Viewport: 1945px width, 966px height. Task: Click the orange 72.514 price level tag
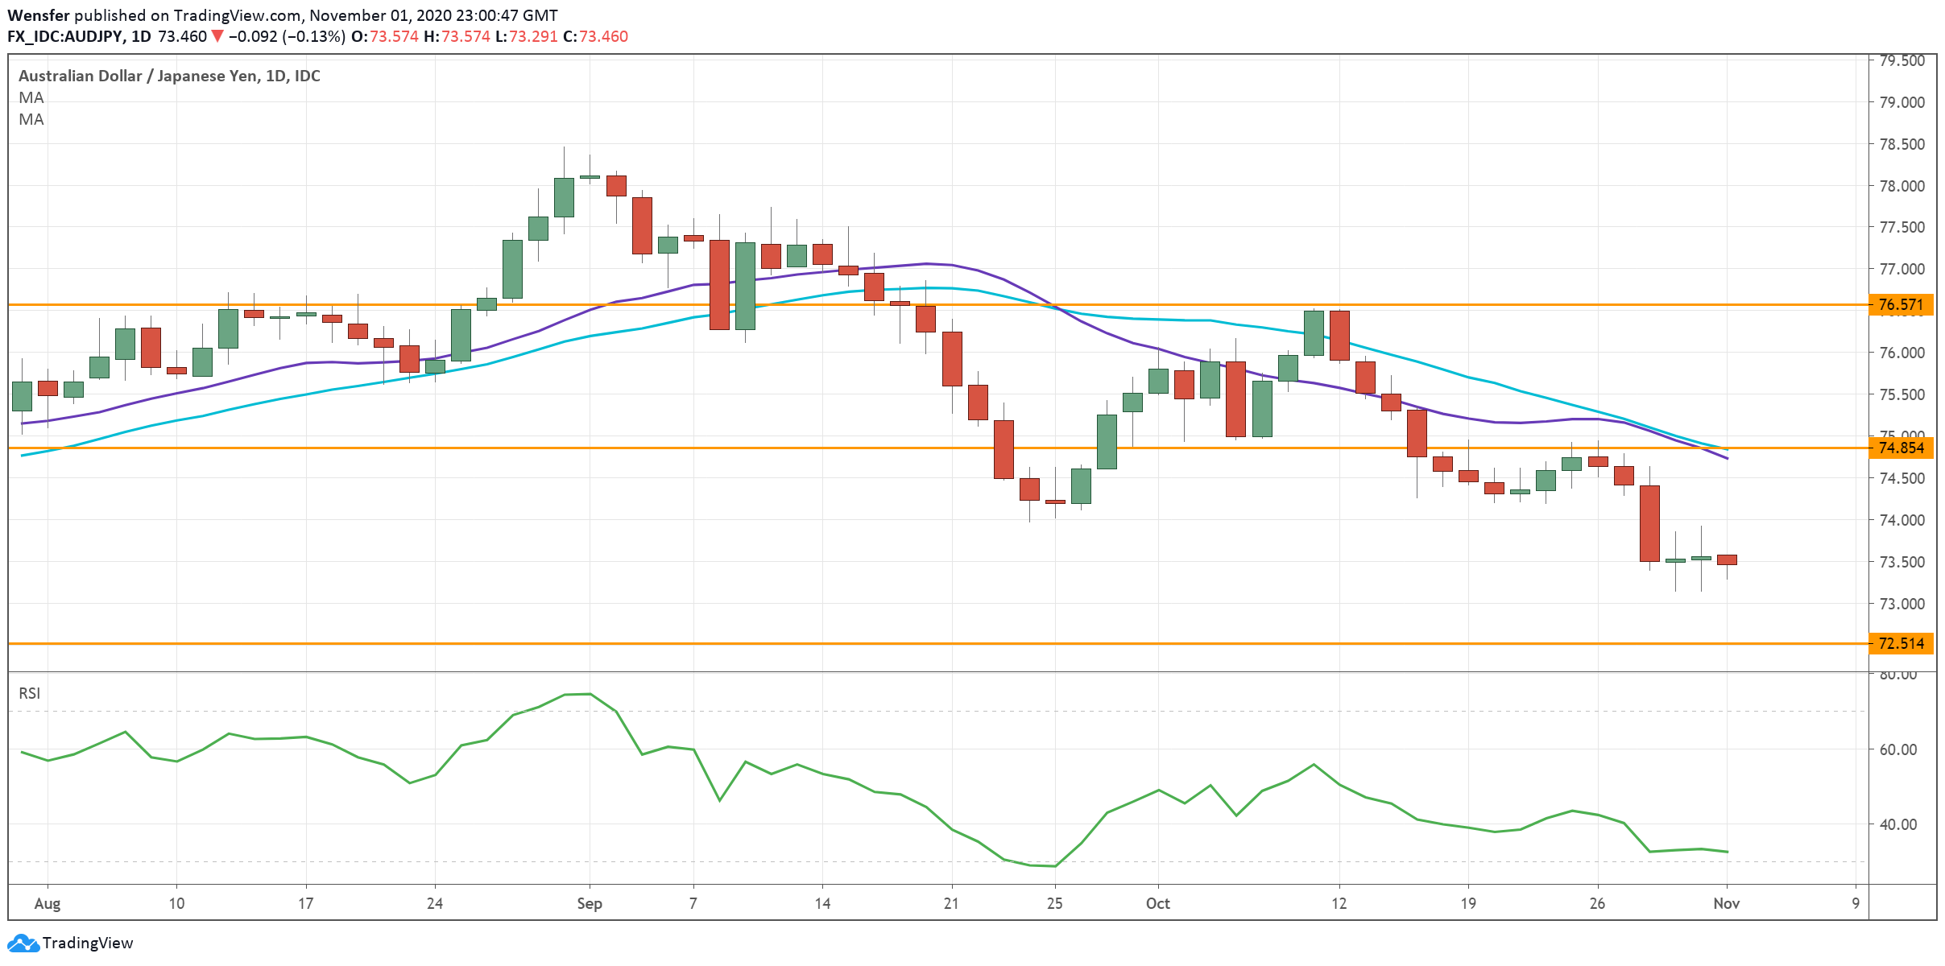[1900, 643]
